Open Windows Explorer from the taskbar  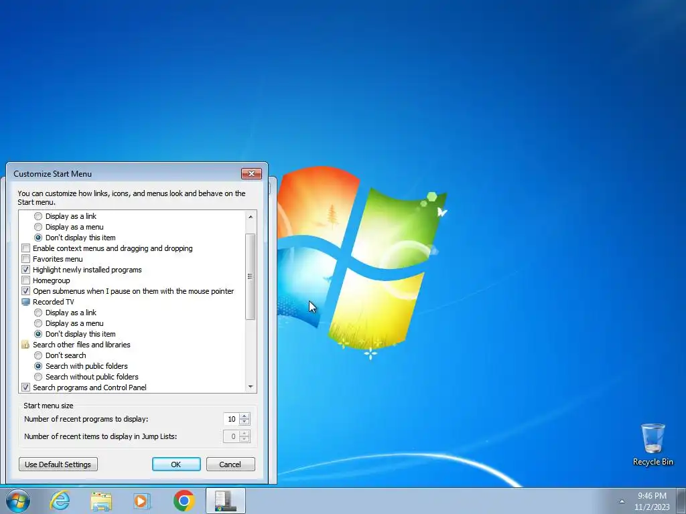click(x=101, y=501)
